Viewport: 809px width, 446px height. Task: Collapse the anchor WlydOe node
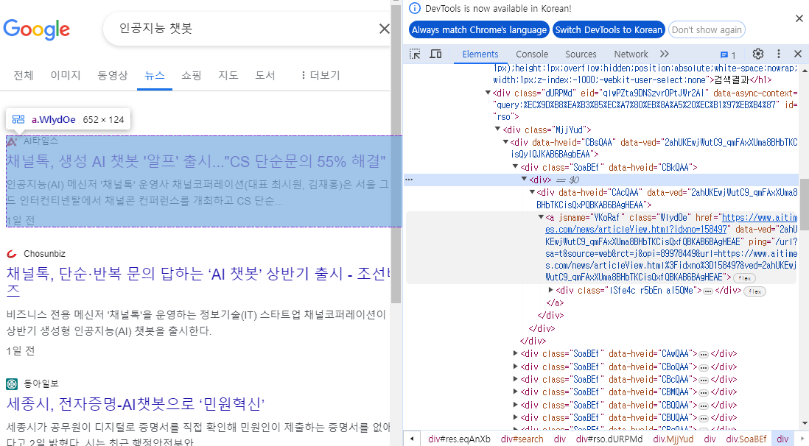(x=541, y=217)
